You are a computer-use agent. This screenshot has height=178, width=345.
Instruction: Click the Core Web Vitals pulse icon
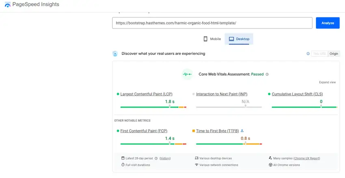[x=188, y=74]
